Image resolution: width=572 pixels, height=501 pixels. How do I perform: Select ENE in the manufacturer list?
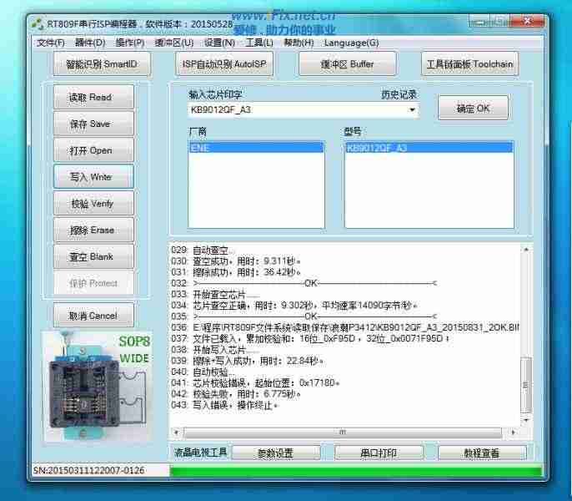click(256, 148)
